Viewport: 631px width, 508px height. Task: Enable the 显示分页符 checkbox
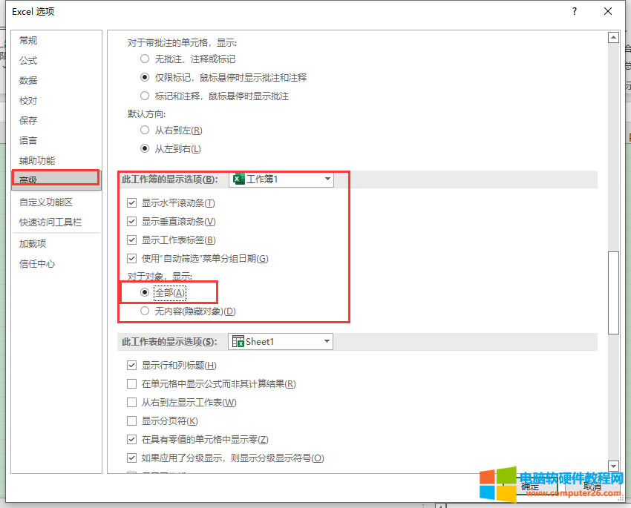pos(132,421)
